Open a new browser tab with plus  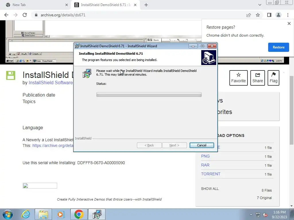[x=146, y=5]
